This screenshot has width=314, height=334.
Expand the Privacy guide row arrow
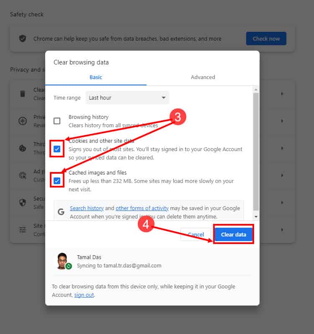coord(282,121)
